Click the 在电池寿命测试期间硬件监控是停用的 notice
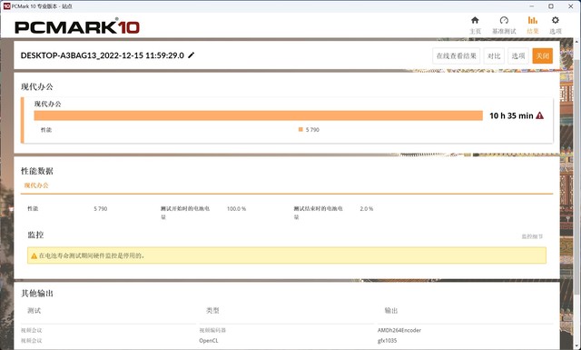This screenshot has width=581, height=350. pyautogui.click(x=287, y=255)
